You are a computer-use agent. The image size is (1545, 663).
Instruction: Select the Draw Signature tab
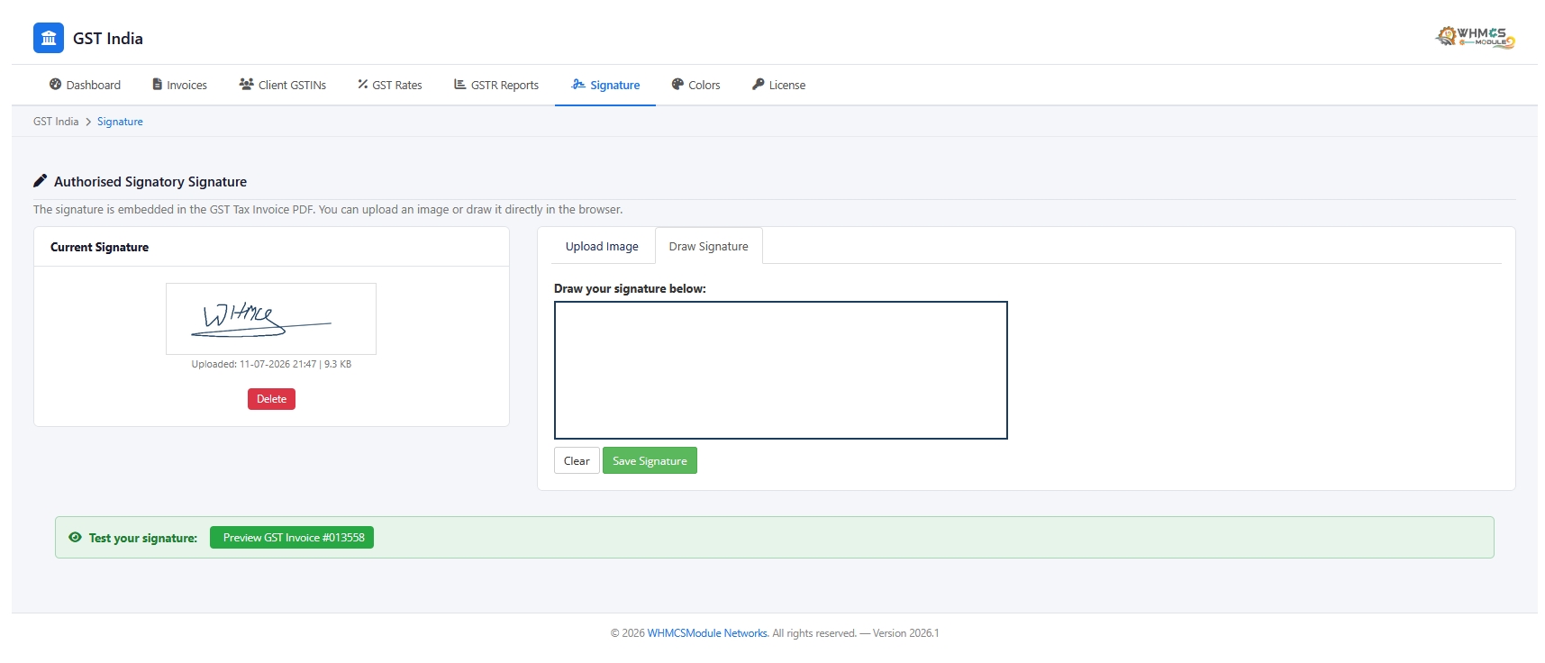pyautogui.click(x=708, y=246)
